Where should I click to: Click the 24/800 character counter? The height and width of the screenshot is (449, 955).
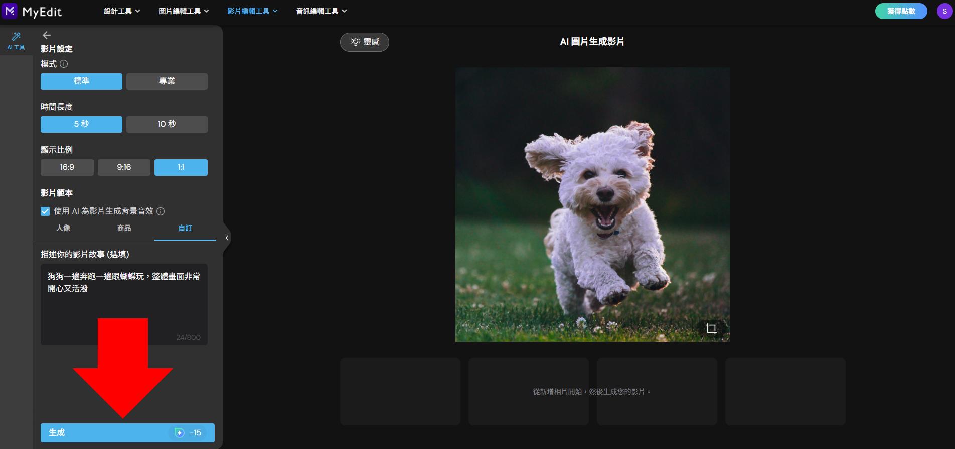tap(188, 337)
